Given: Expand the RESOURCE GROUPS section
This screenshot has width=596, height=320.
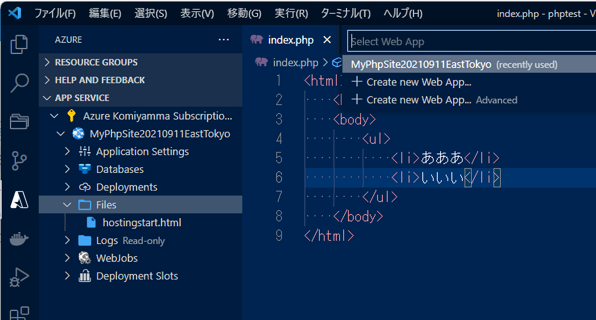Looking at the screenshot, I should (x=96, y=62).
